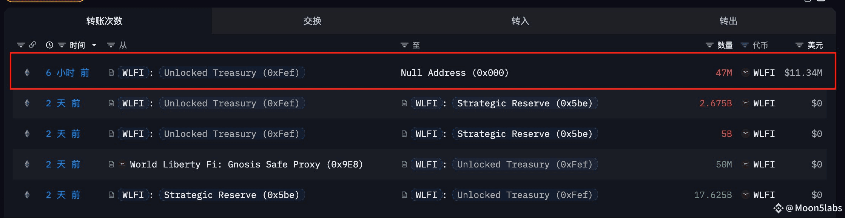Screen dimensions: 845x218
Task: Open Strategic Reserve (0x5be) on 2.675B row
Action: point(525,103)
